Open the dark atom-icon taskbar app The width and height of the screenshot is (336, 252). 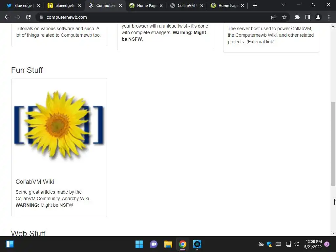pos(197,244)
